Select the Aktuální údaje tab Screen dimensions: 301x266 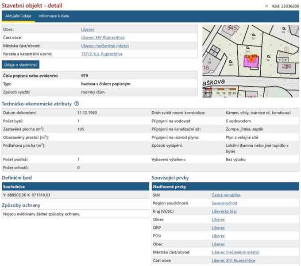coord(19,16)
